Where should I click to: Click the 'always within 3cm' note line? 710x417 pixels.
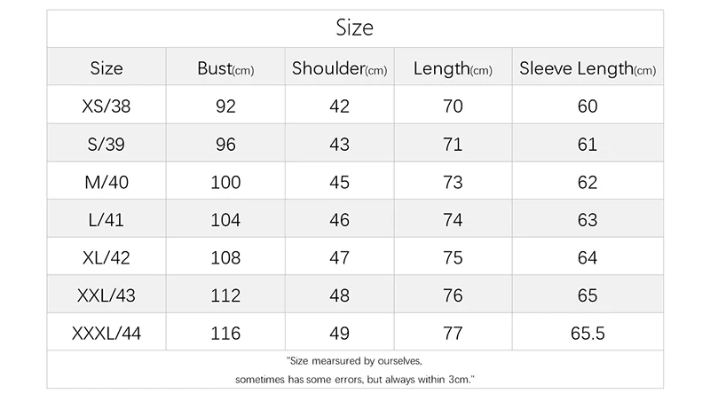coord(354,380)
